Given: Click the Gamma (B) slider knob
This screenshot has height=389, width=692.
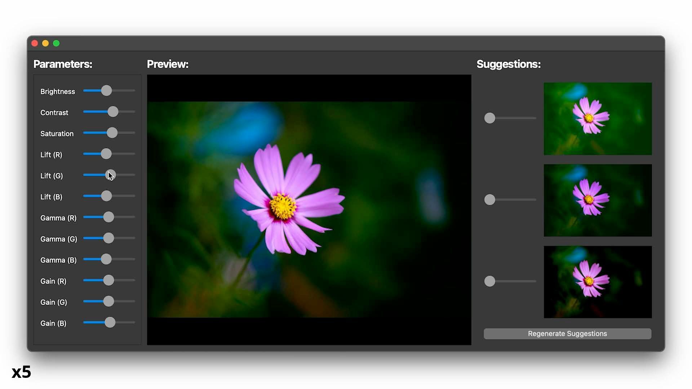Looking at the screenshot, I should [106, 259].
